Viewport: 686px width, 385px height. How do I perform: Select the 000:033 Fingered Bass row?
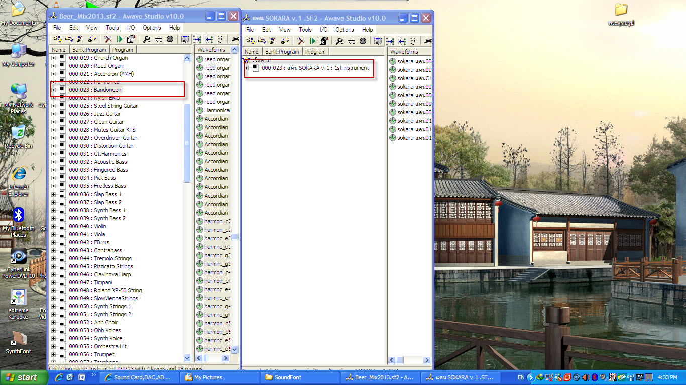pyautogui.click(x=98, y=170)
